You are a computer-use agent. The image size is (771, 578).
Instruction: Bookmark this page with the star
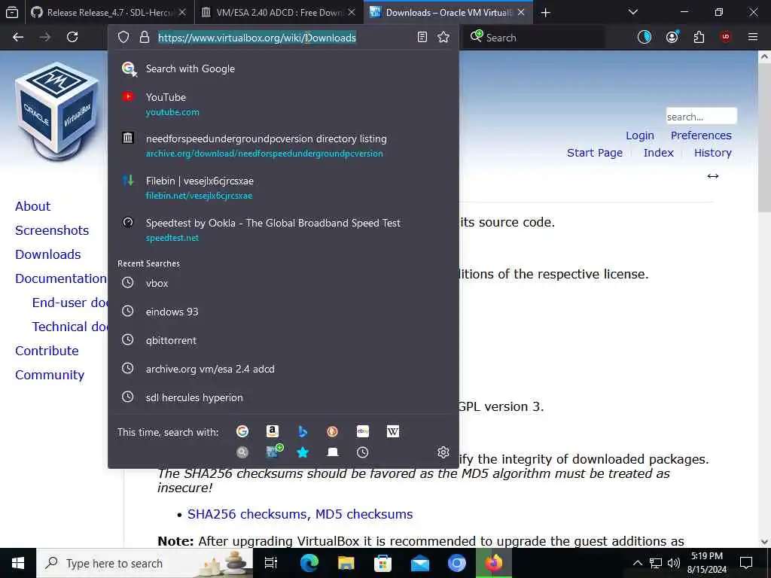tap(443, 38)
